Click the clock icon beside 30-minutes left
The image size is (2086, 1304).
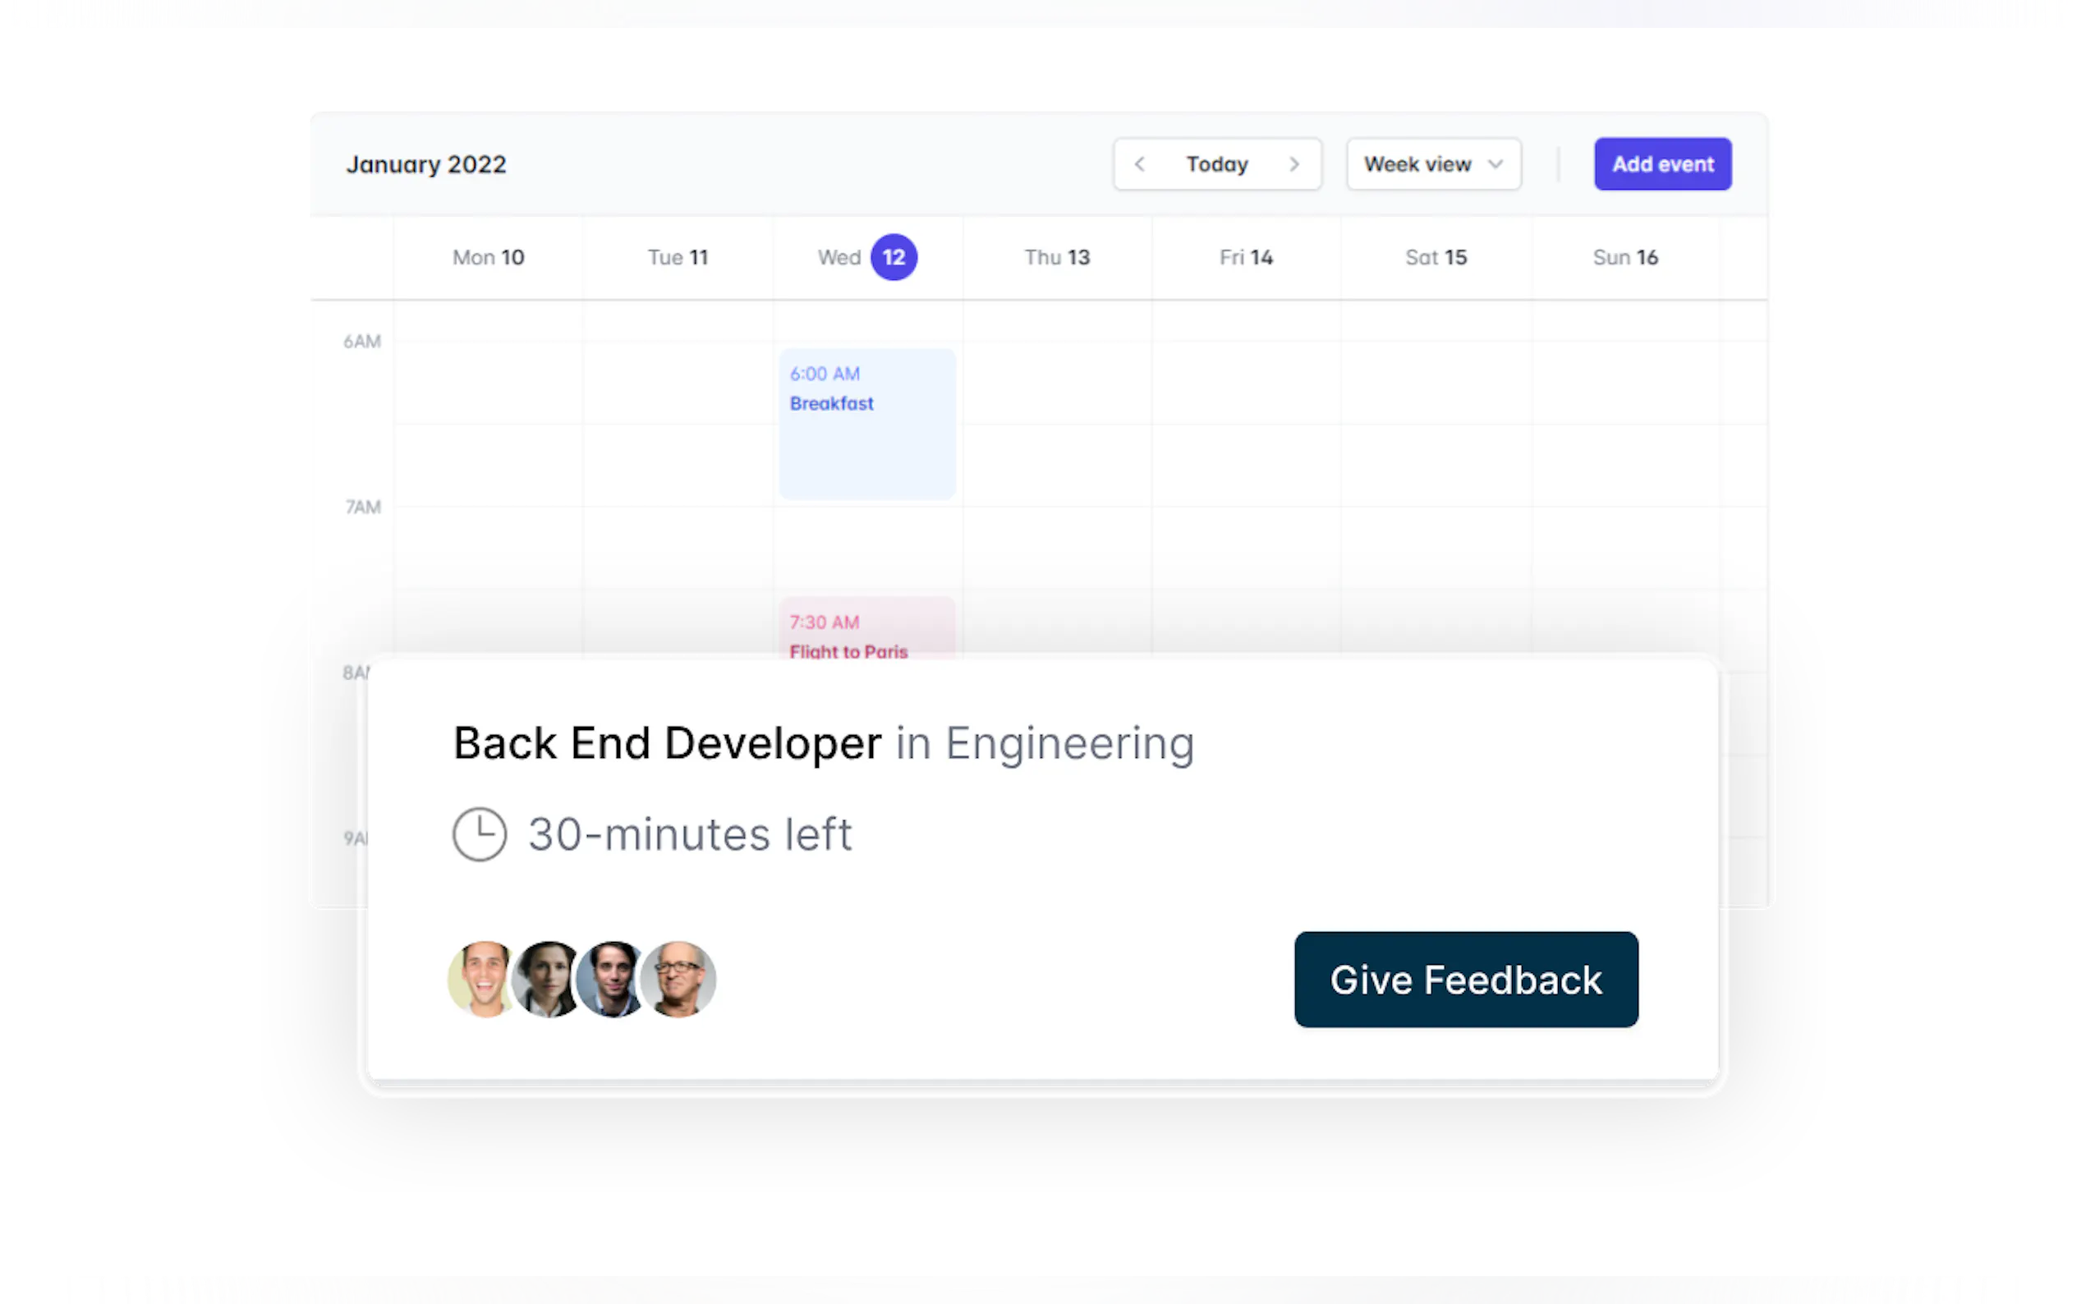coord(480,834)
